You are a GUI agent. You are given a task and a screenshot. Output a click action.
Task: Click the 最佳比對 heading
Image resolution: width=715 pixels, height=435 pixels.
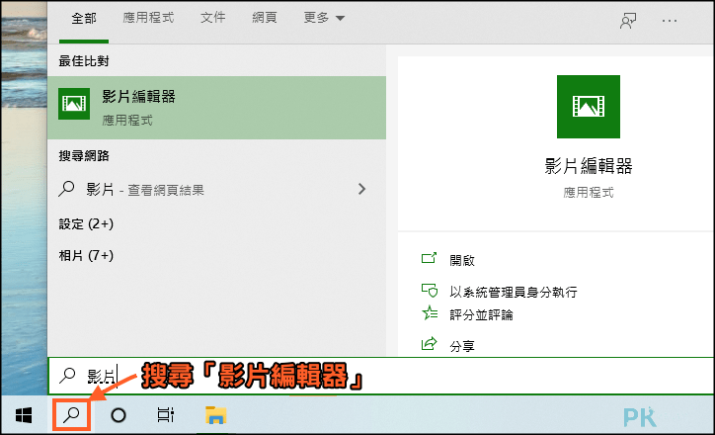point(84,61)
